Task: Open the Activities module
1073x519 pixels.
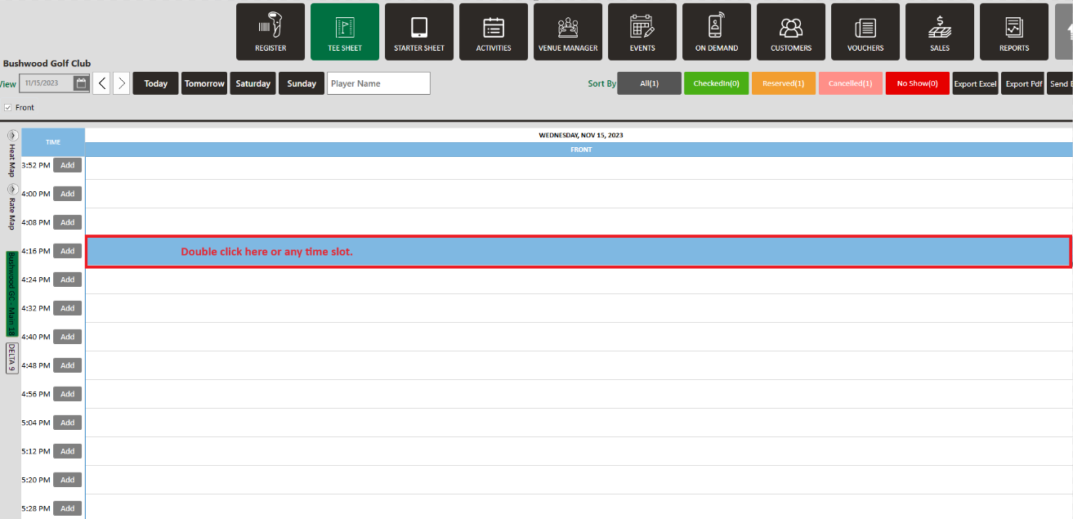Action: click(x=494, y=32)
